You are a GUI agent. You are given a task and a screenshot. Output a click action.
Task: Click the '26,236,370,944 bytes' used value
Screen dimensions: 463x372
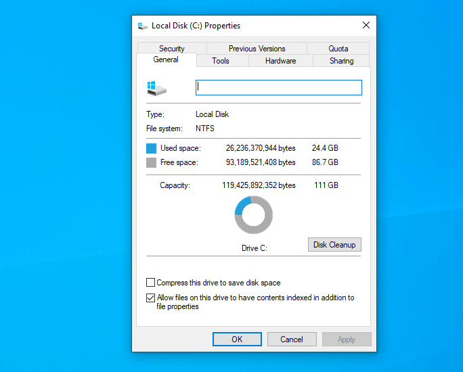pos(261,148)
